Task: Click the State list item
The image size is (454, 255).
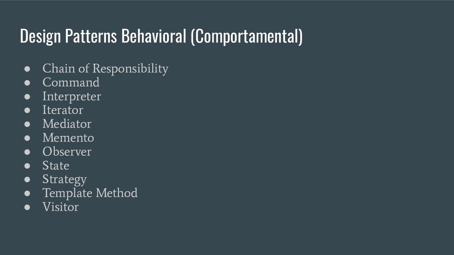Action: 56,166
